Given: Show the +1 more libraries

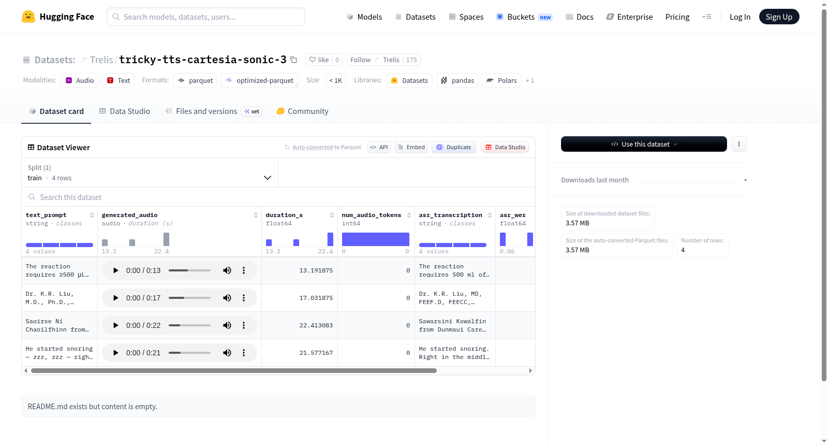Looking at the screenshot, I should coord(529,80).
